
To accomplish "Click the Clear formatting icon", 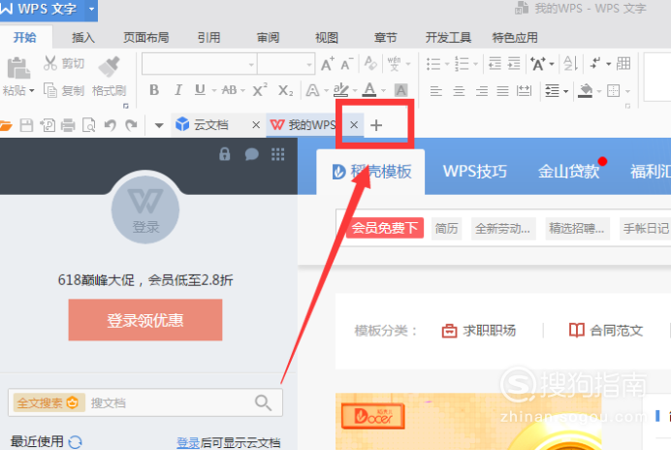I will click(370, 64).
